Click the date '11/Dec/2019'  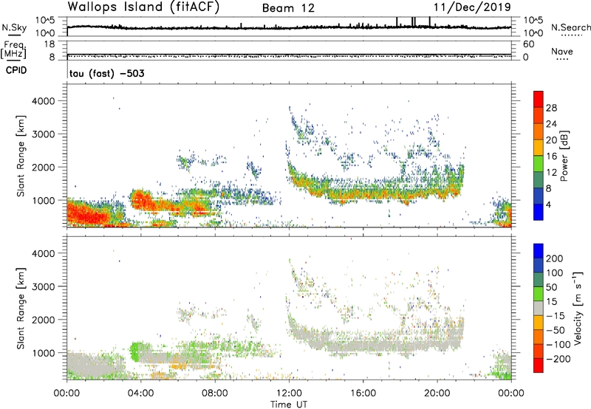click(x=472, y=7)
